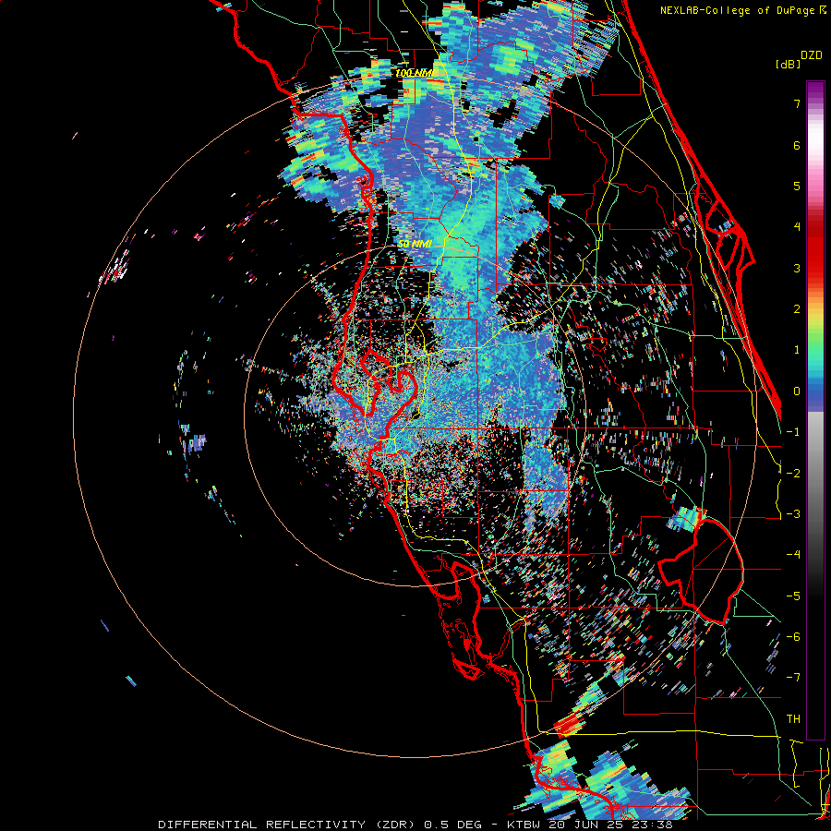Click the 0 value on color scale
The image size is (831, 831).
pos(797,391)
